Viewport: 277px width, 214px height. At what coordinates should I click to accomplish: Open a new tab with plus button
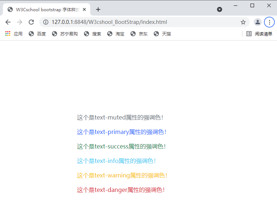click(x=98, y=9)
